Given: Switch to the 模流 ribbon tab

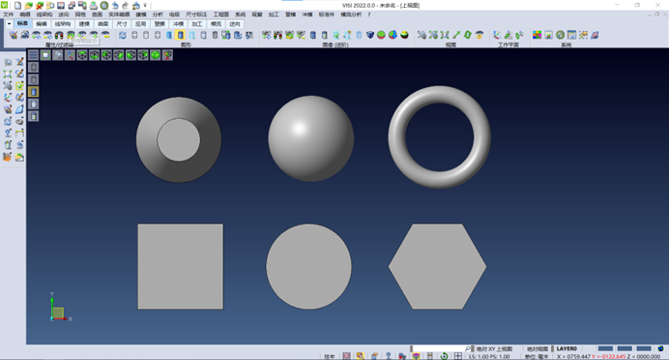Looking at the screenshot, I should click(x=216, y=24).
